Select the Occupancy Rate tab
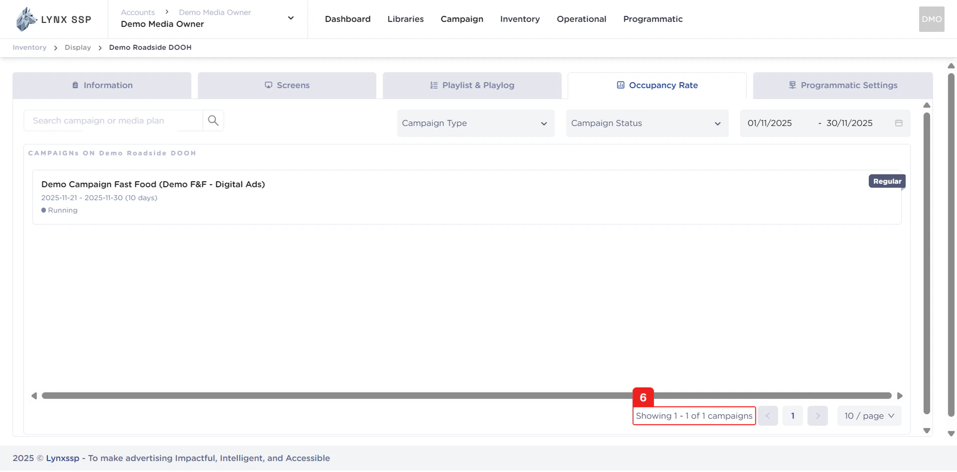This screenshot has width=957, height=472. point(657,85)
